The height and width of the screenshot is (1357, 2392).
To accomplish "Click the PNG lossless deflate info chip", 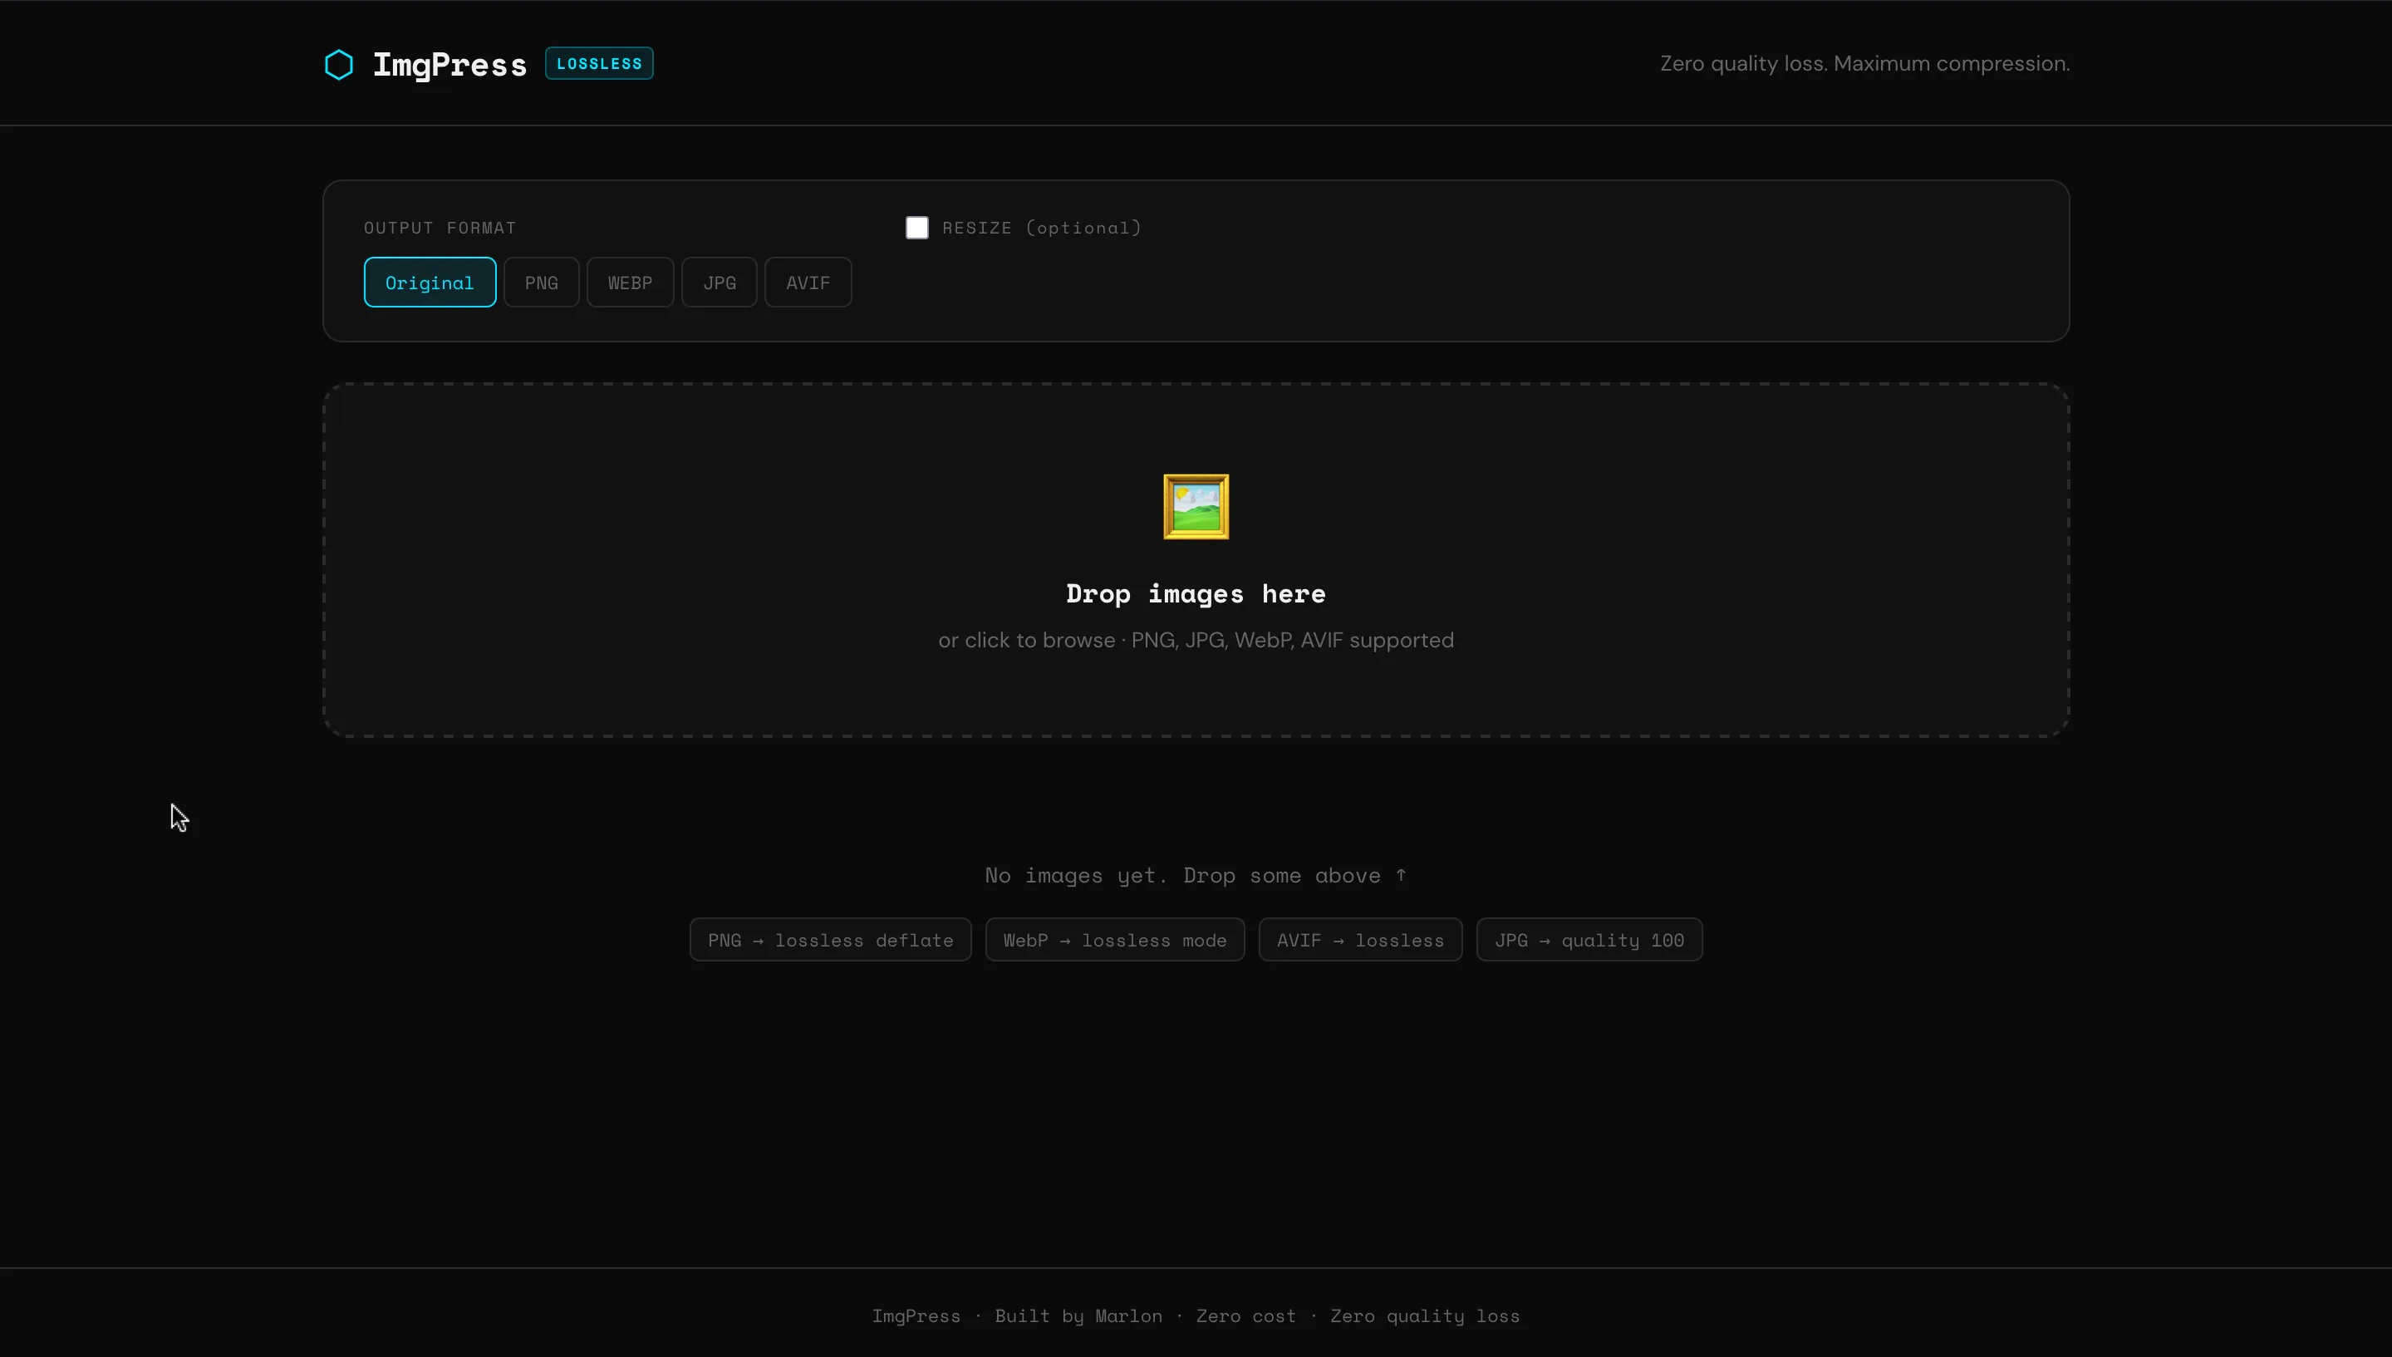I will (829, 940).
